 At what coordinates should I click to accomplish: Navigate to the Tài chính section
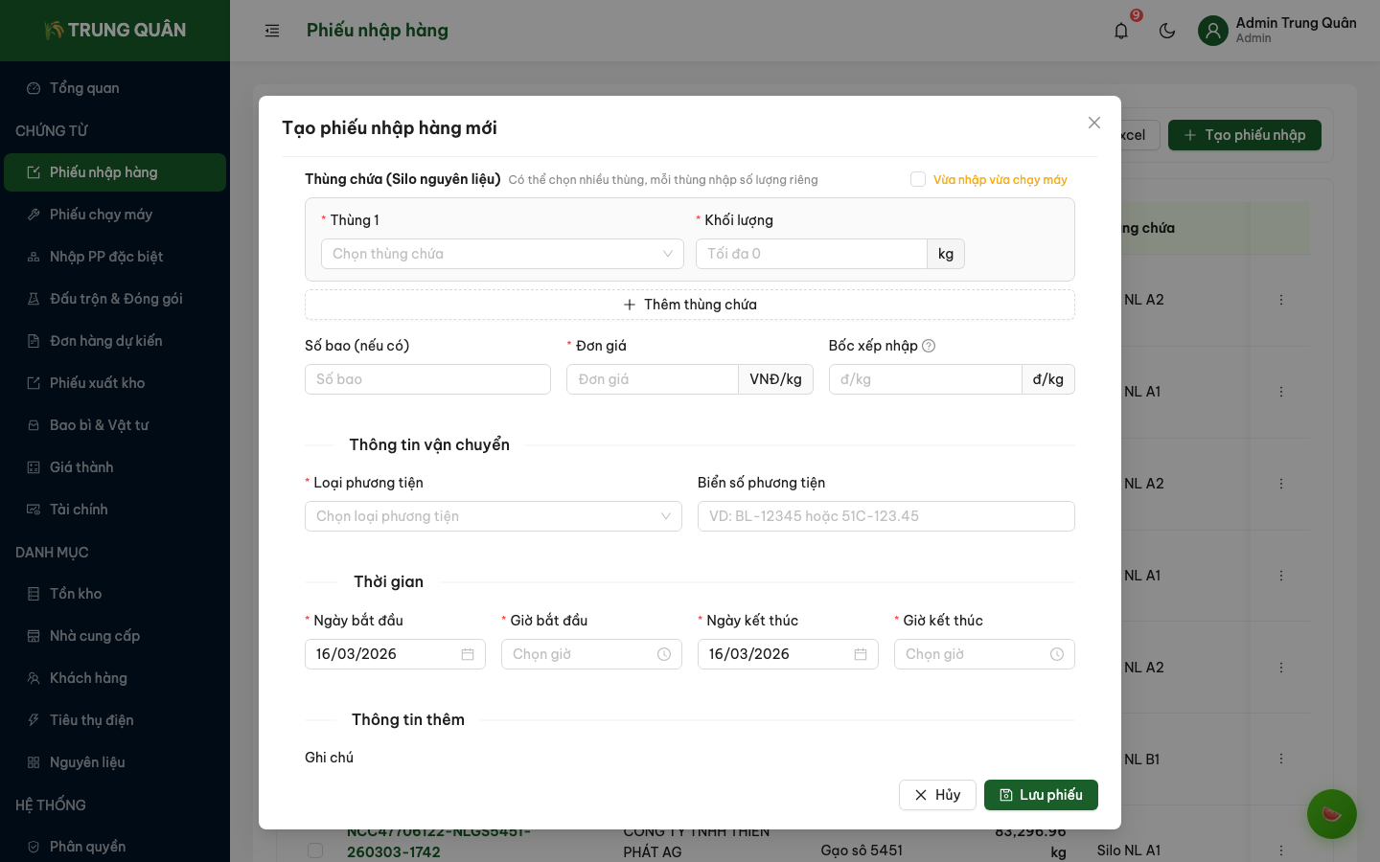pyautogui.click(x=80, y=509)
